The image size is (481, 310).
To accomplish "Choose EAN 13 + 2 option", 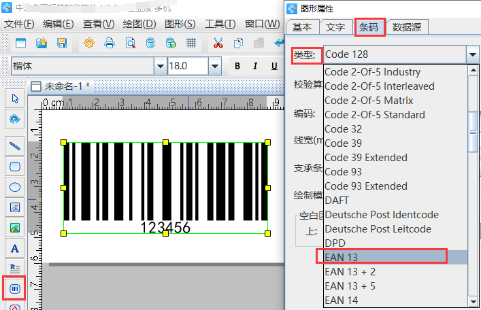I will (396, 272).
